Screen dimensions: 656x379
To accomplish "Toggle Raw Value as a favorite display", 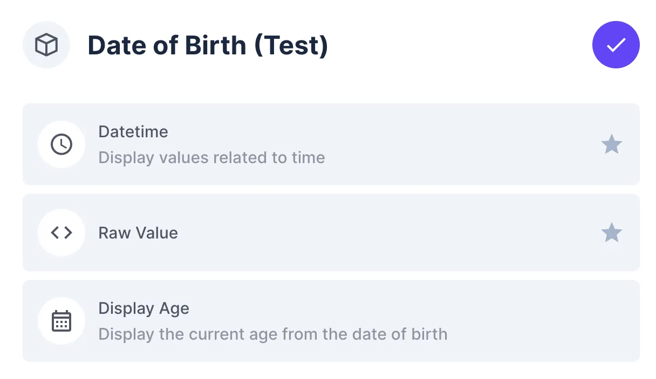I will (x=612, y=233).
